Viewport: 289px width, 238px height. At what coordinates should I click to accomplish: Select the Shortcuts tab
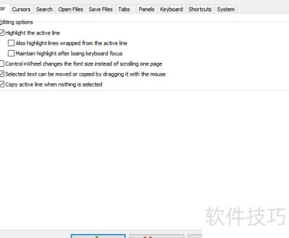click(x=200, y=10)
